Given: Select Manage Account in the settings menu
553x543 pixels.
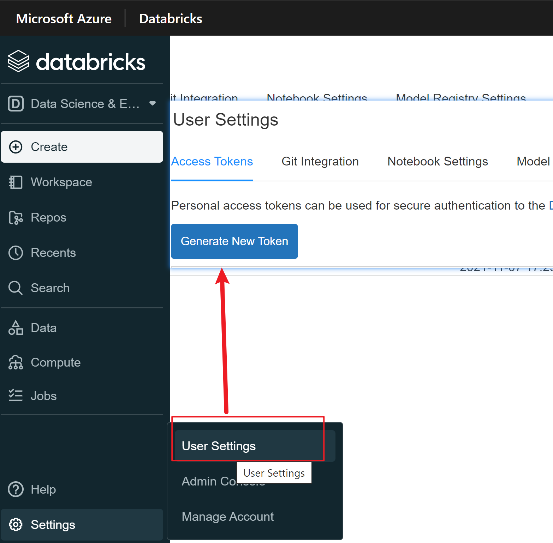Looking at the screenshot, I should click(x=227, y=517).
